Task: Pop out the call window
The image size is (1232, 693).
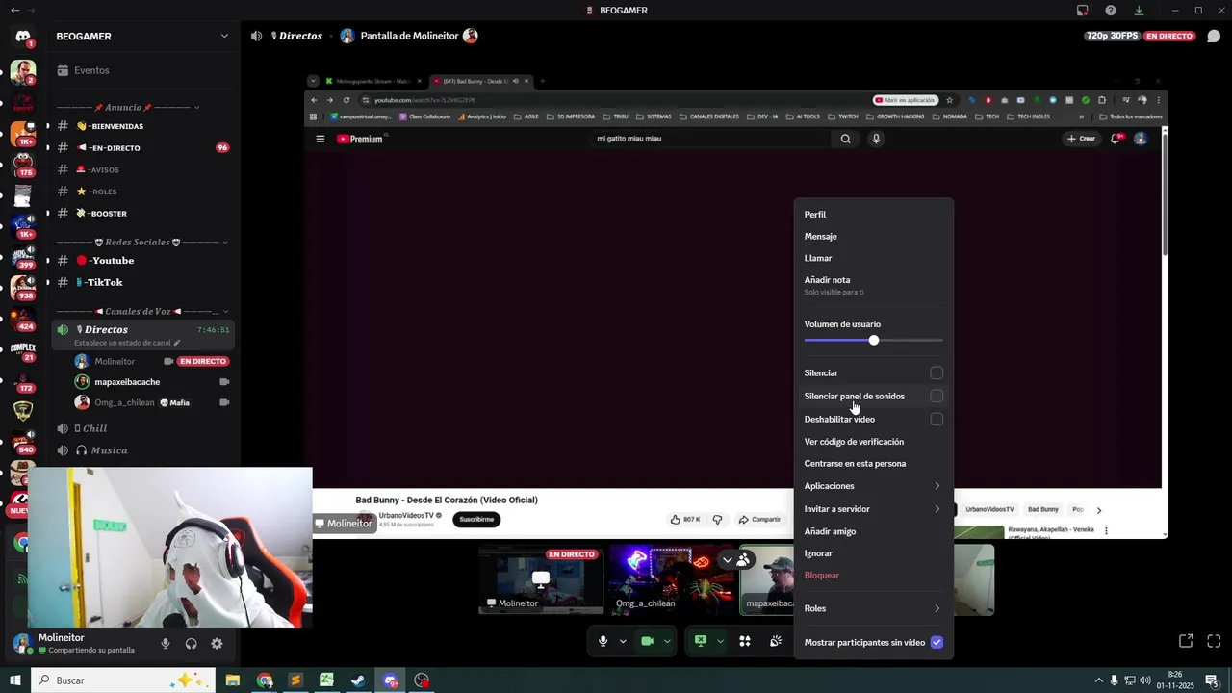Action: (1186, 641)
